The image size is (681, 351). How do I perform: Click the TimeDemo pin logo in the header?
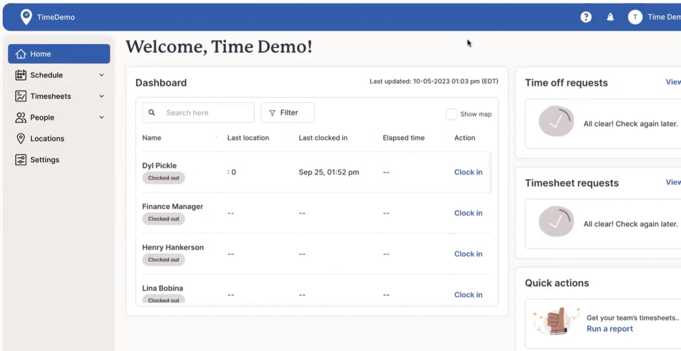coord(26,16)
